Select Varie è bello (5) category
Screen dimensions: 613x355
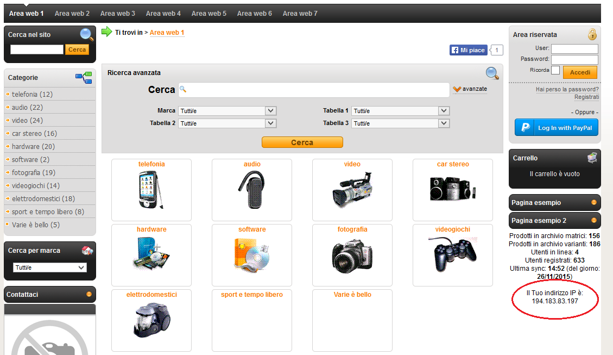(36, 225)
